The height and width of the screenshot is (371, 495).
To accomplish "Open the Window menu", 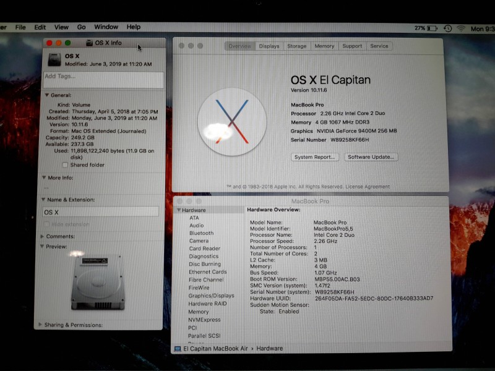I will click(x=106, y=27).
